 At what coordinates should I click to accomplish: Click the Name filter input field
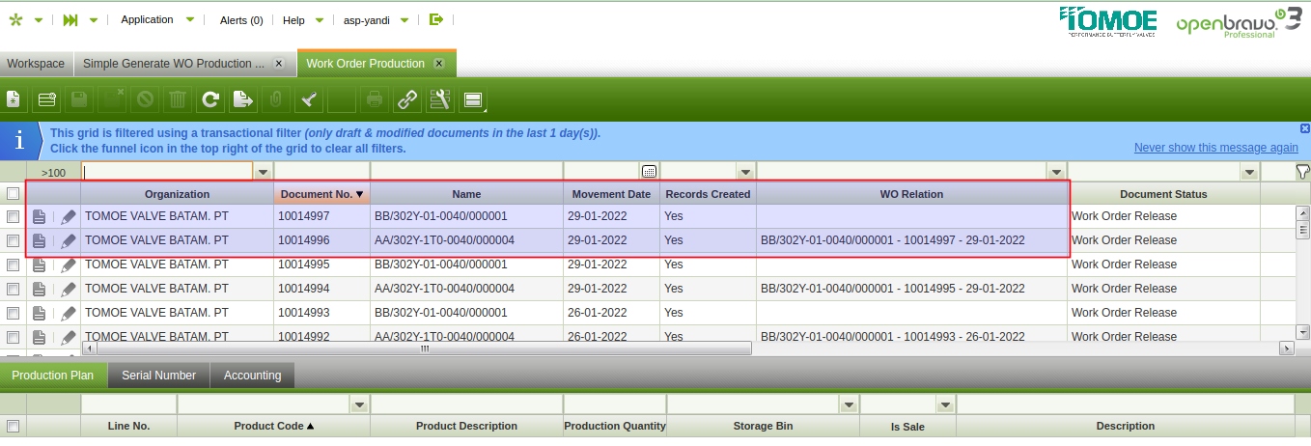(x=465, y=172)
